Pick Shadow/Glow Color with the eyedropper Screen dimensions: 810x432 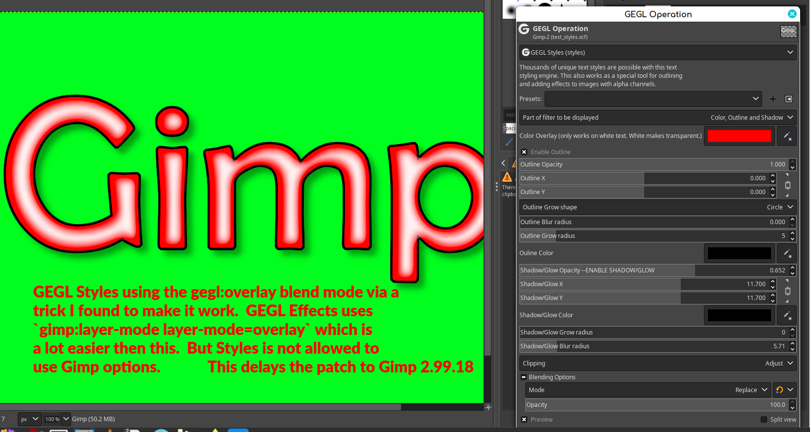point(787,315)
